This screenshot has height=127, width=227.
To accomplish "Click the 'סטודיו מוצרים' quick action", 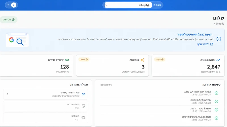I will tap(46, 106).
